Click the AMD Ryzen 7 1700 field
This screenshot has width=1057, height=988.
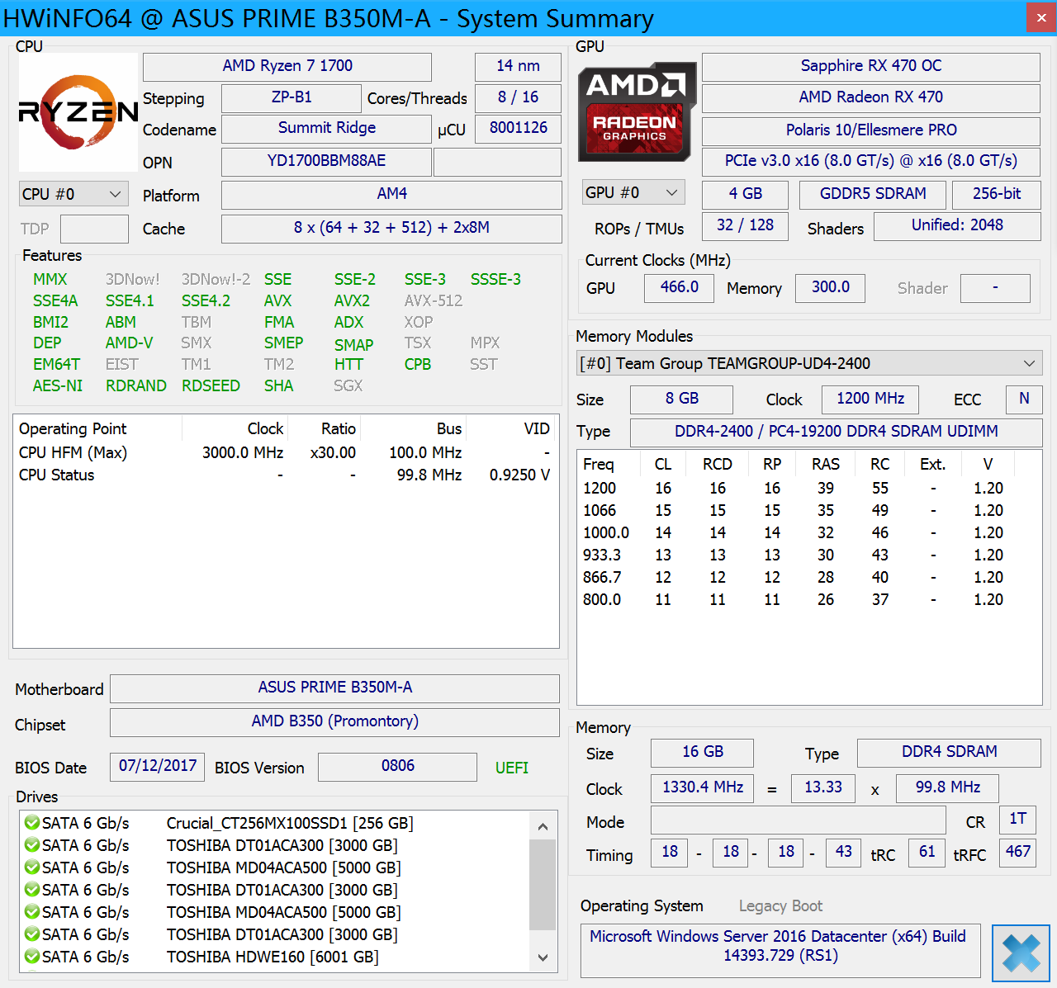[x=287, y=66]
